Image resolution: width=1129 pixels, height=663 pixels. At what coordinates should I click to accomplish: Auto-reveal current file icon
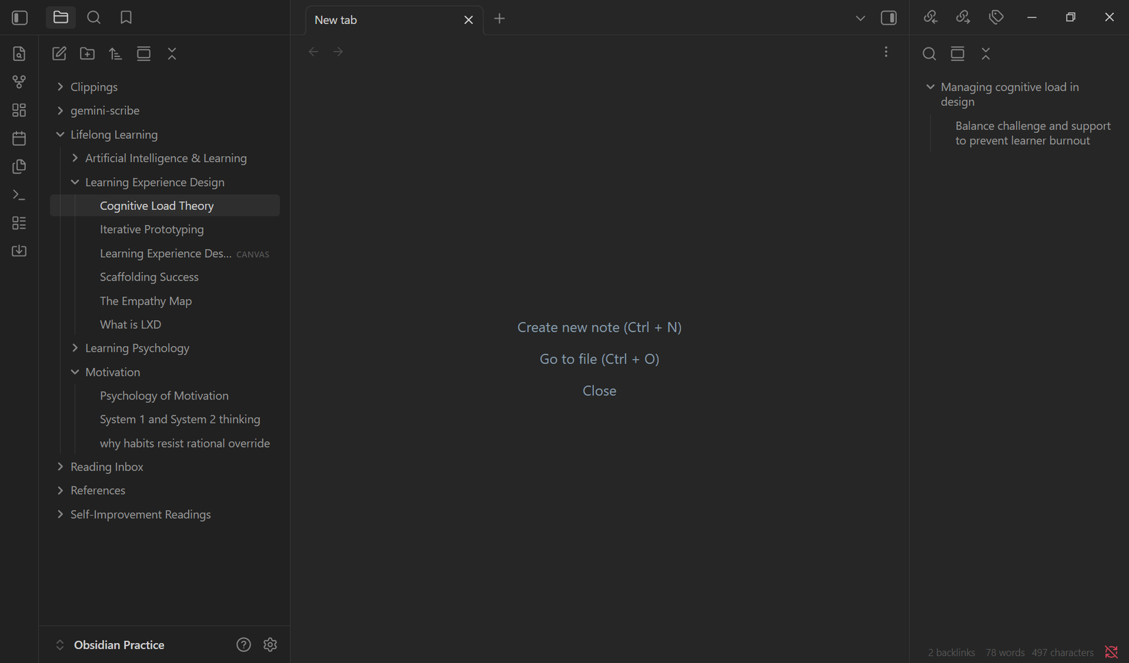click(144, 53)
